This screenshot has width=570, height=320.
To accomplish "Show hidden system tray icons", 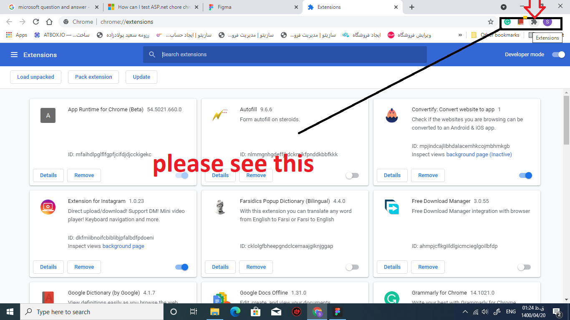I will (x=465, y=312).
